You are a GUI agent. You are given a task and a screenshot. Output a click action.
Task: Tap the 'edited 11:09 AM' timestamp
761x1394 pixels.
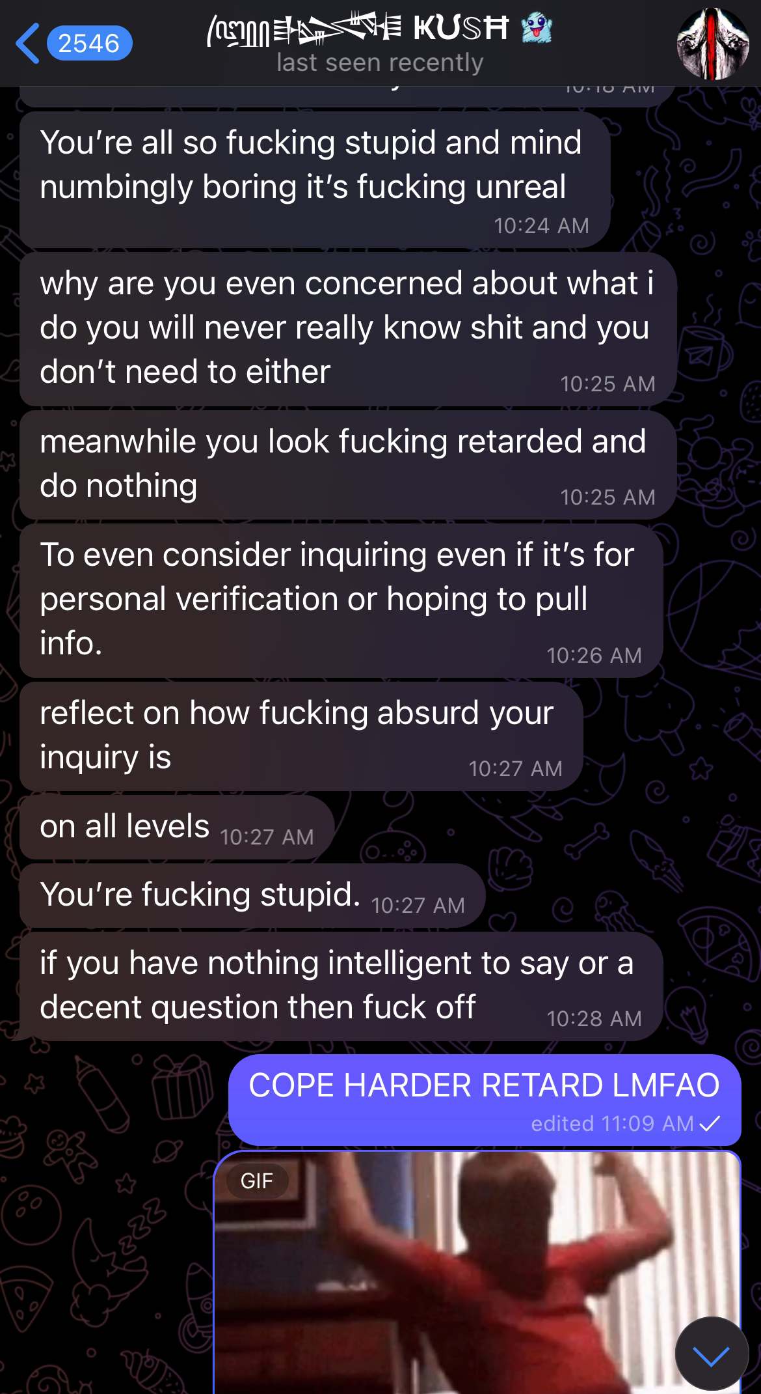(612, 1123)
